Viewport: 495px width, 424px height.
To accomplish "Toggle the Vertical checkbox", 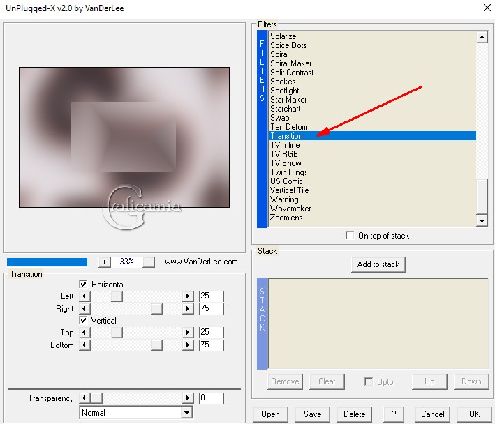I will click(83, 320).
